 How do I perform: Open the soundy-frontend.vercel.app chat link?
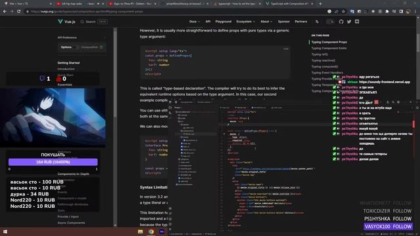pyautogui.click(x=385, y=82)
